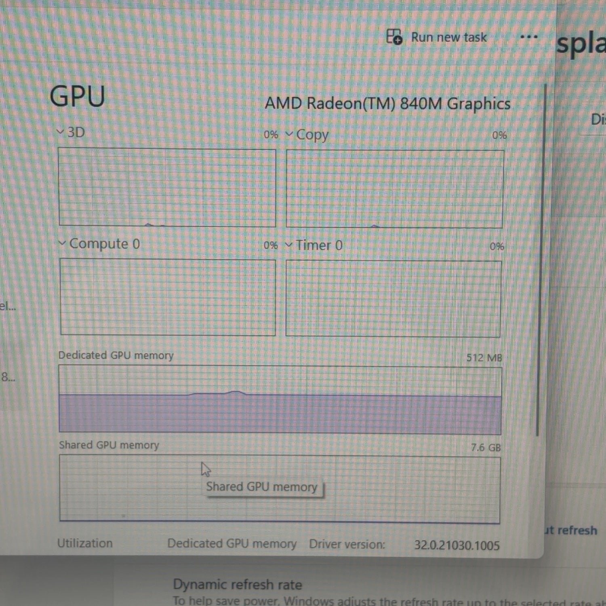Click the 512 MB dedicated memory value
Screen dimensions: 606x606
(x=484, y=358)
